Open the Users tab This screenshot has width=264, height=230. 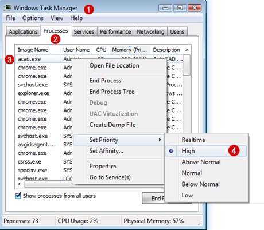[177, 31]
